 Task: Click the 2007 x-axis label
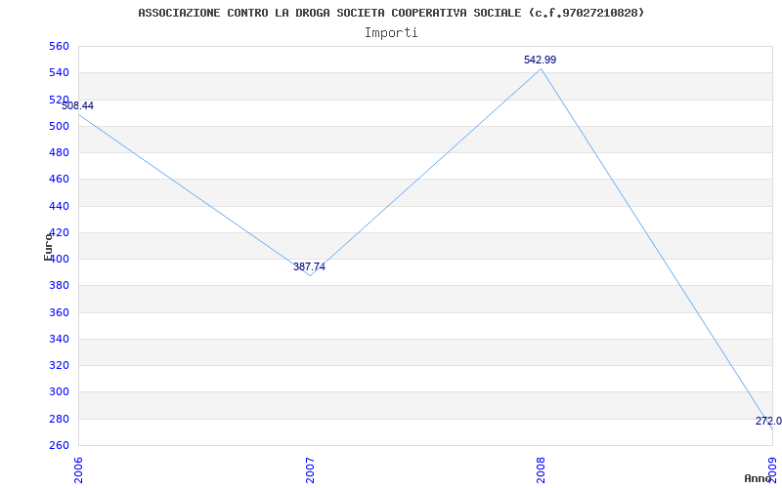coord(310,470)
